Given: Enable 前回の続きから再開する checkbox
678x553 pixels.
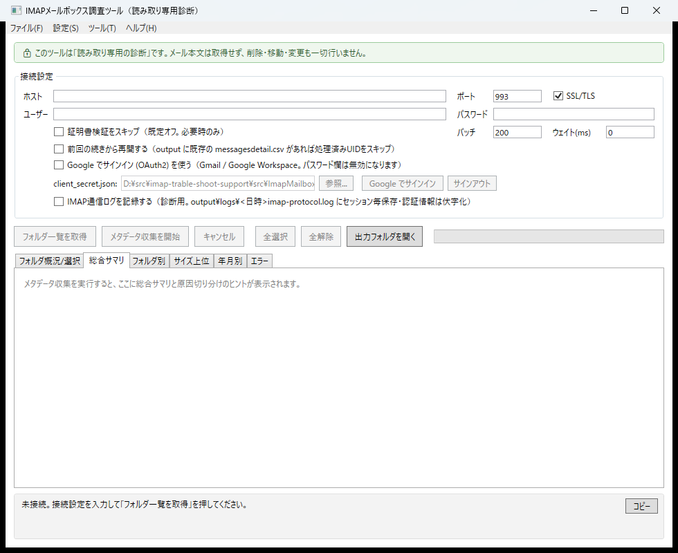Looking at the screenshot, I should point(59,149).
